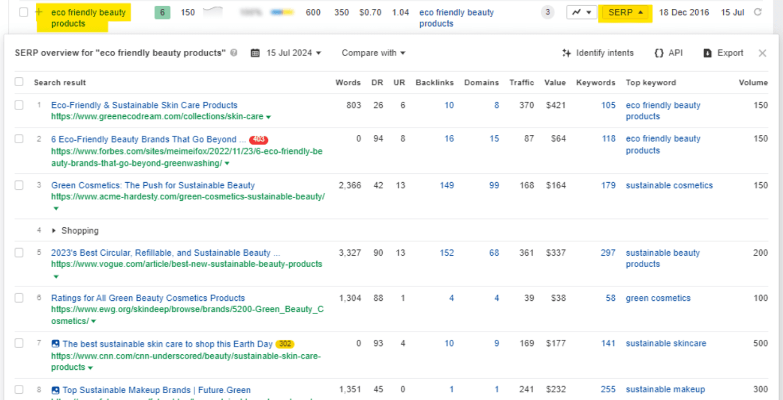Screen dimensions: 783x400
Task: Click the grey SERP features badge 3
Action: 547,12
